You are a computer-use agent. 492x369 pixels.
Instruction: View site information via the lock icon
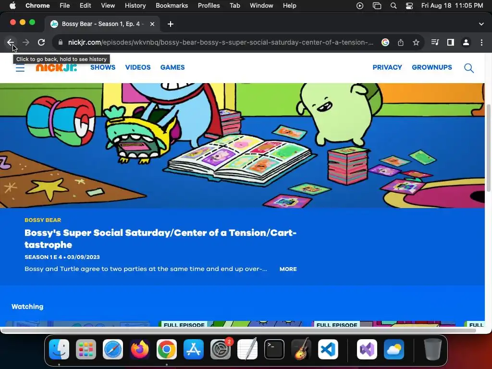click(x=61, y=42)
